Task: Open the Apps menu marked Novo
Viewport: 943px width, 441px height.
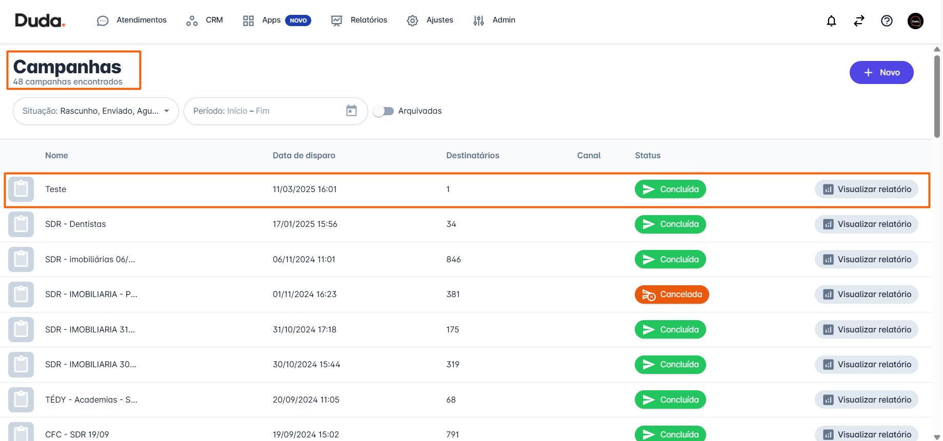Action: pos(276,20)
